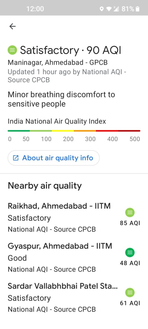Tap the back arrow icon
The image size is (148, 329).
(13, 26)
